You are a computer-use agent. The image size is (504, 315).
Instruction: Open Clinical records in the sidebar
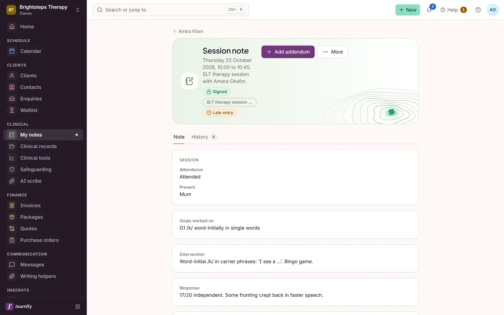43,146
